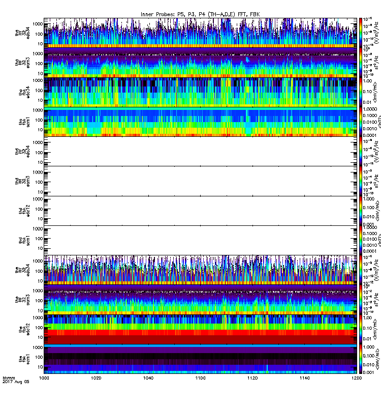Image resolution: width=381 pixels, height=407 pixels.
Task: Click the color bar beside the fbk scm1 panel
Action: [x=361, y=359]
